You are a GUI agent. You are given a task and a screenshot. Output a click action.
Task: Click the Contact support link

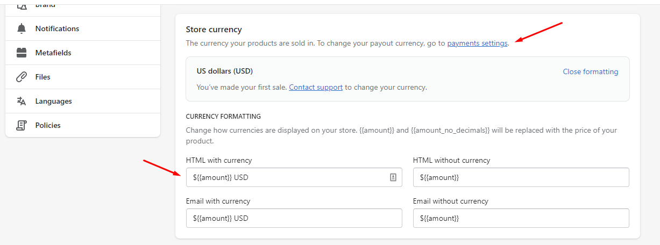[316, 87]
